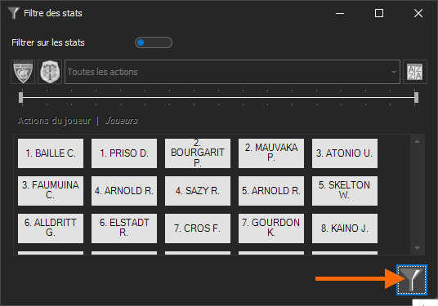Click the right handle of the time range slider
The image size is (438, 306).
click(x=416, y=98)
